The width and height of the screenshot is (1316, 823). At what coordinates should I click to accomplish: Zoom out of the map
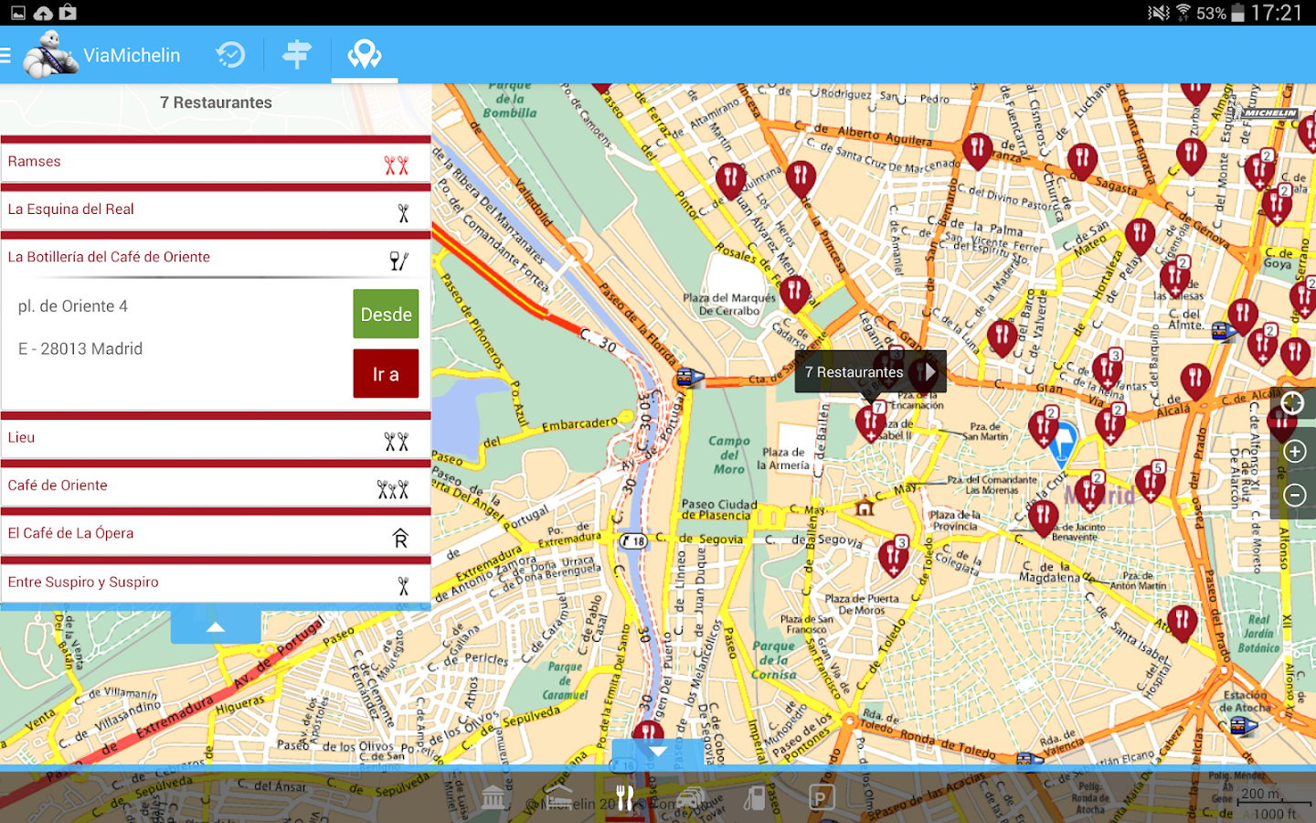click(x=1294, y=496)
